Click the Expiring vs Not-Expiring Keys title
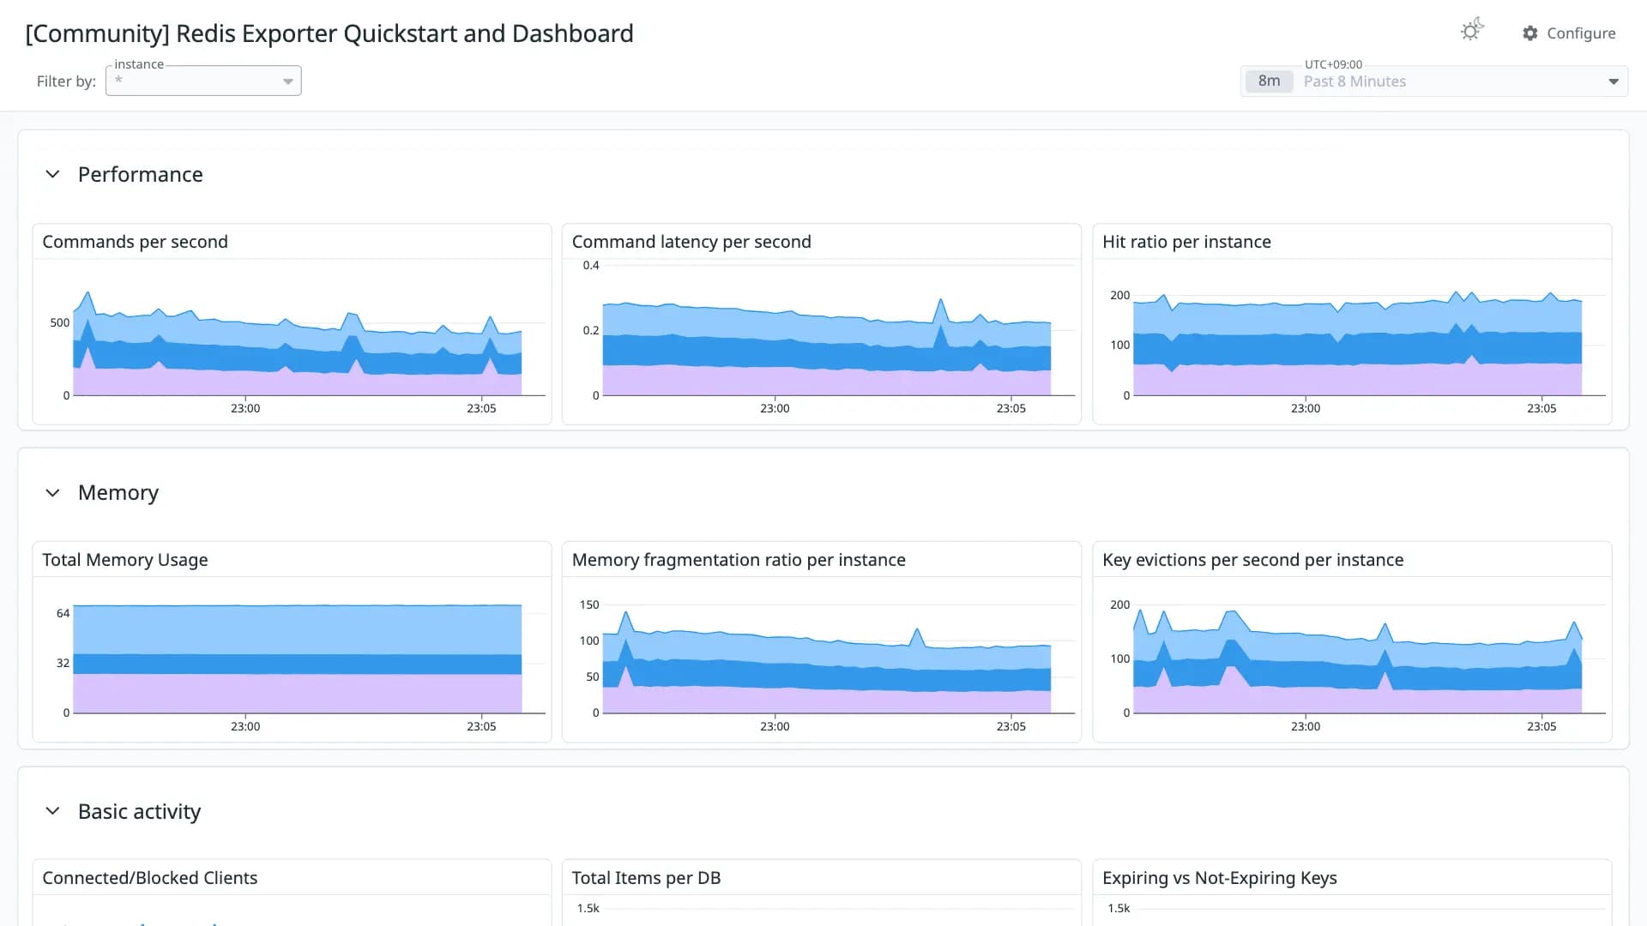This screenshot has width=1647, height=926. [1219, 878]
